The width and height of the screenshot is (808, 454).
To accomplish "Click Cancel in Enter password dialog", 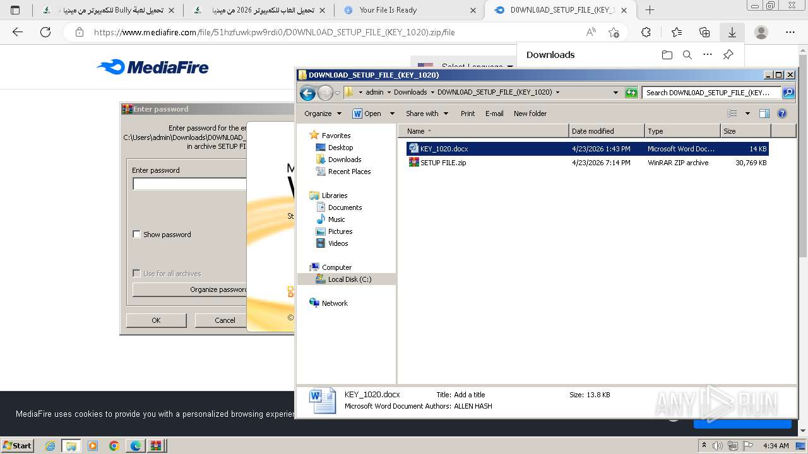I will click(225, 320).
